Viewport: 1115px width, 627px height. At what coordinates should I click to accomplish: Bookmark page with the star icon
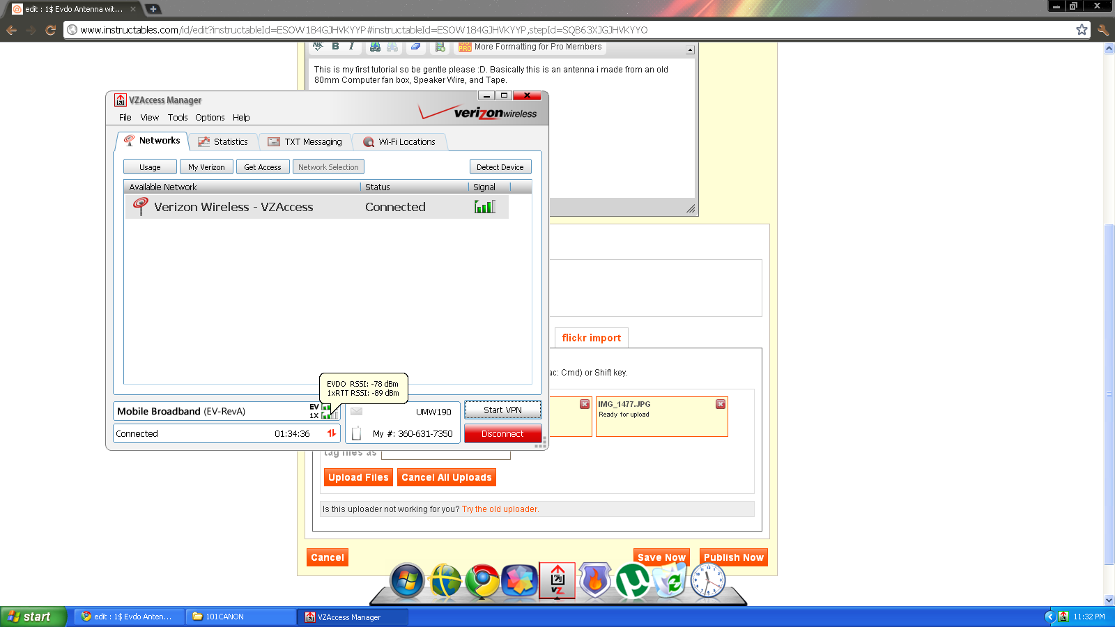click(x=1082, y=29)
